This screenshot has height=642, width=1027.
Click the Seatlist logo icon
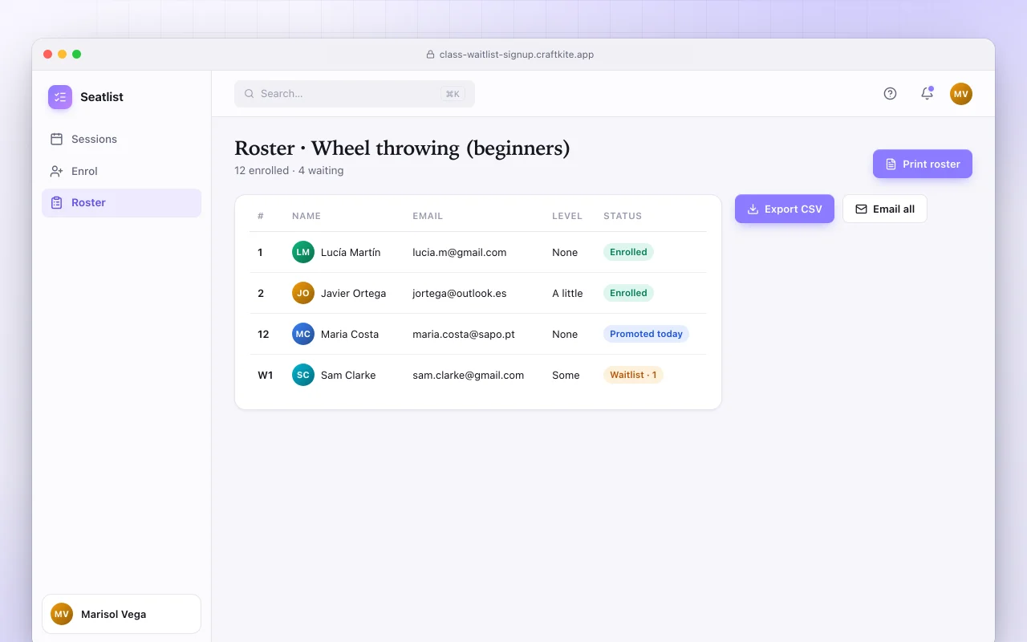pyautogui.click(x=60, y=97)
